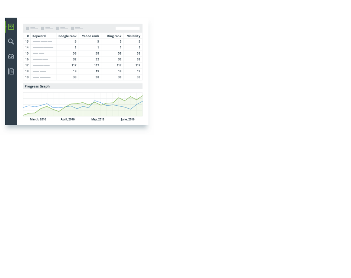Click Bing rank 32 in row 16
This screenshot has width=351, height=278.
coord(120,59)
